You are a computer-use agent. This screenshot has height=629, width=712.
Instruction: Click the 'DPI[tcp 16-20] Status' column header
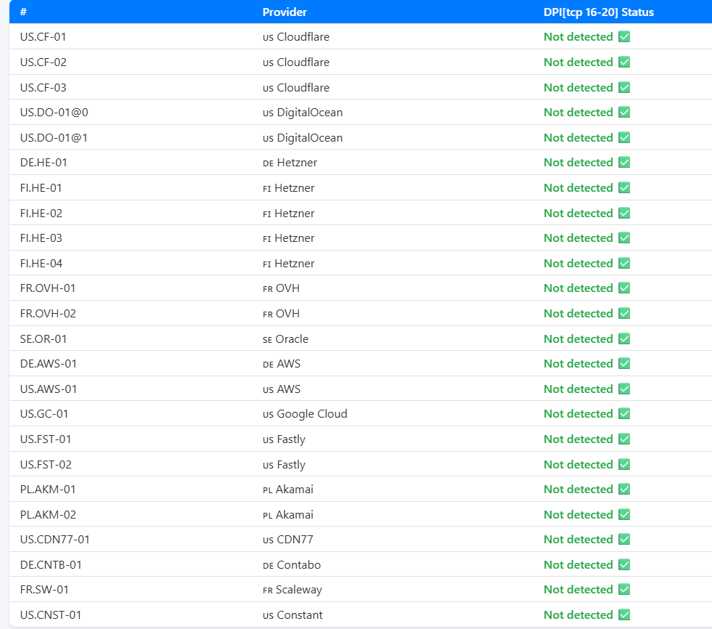(x=599, y=12)
